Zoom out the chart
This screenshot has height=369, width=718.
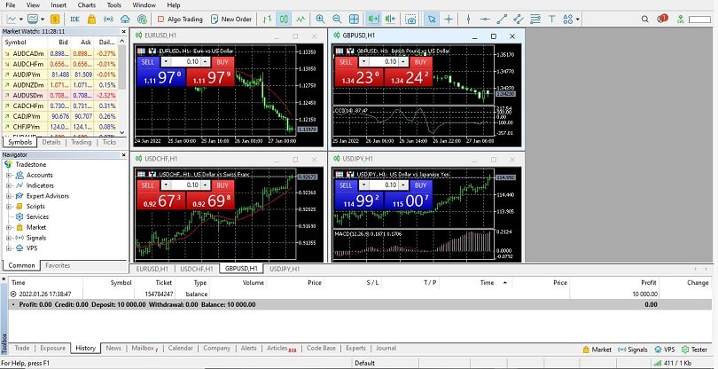coord(337,20)
